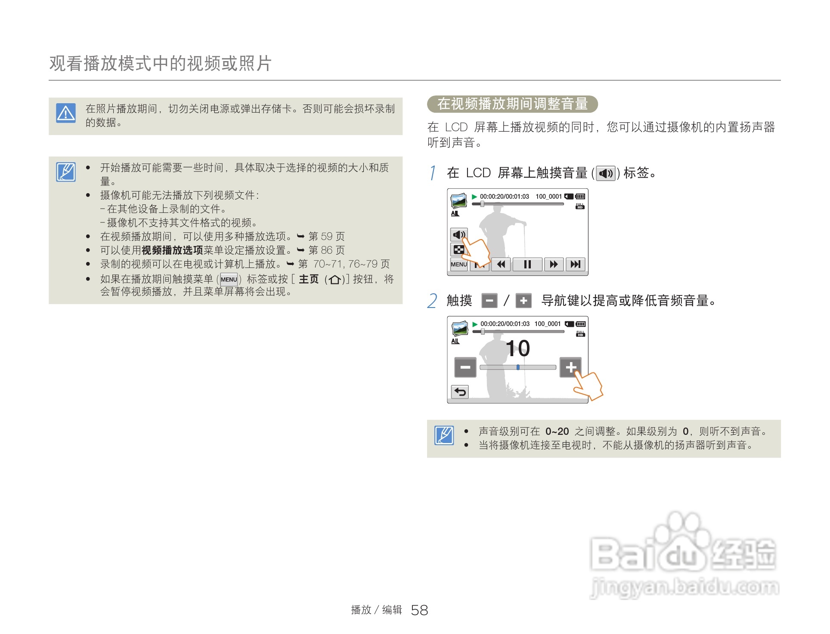Tap the green play indicator
Image resolution: width=830 pixels, height=634 pixels.
pyautogui.click(x=475, y=197)
